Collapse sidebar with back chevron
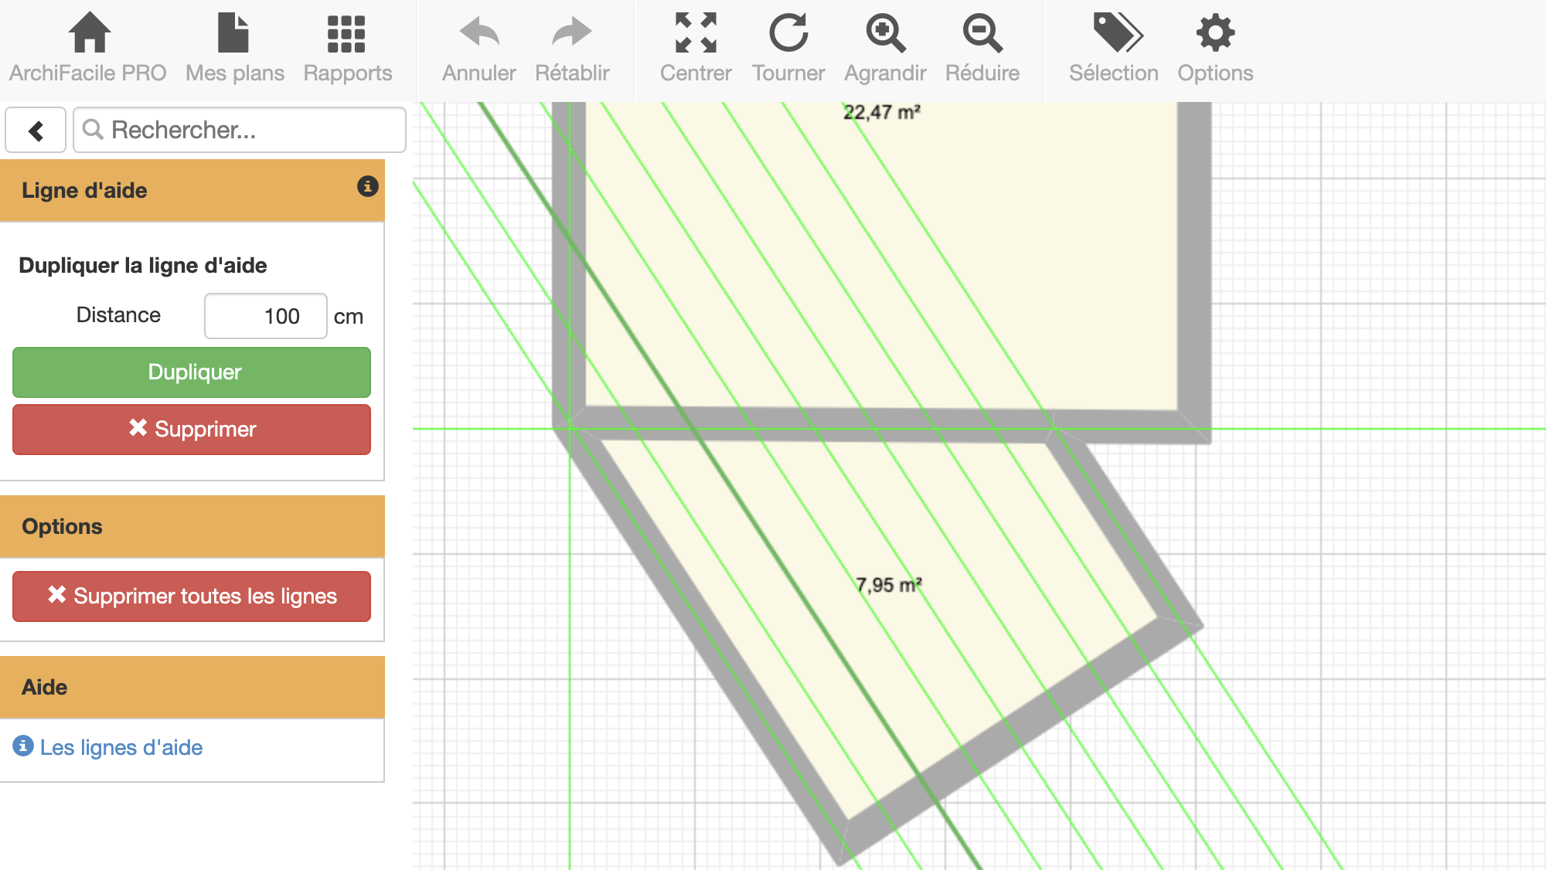The height and width of the screenshot is (870, 1546). click(x=36, y=131)
